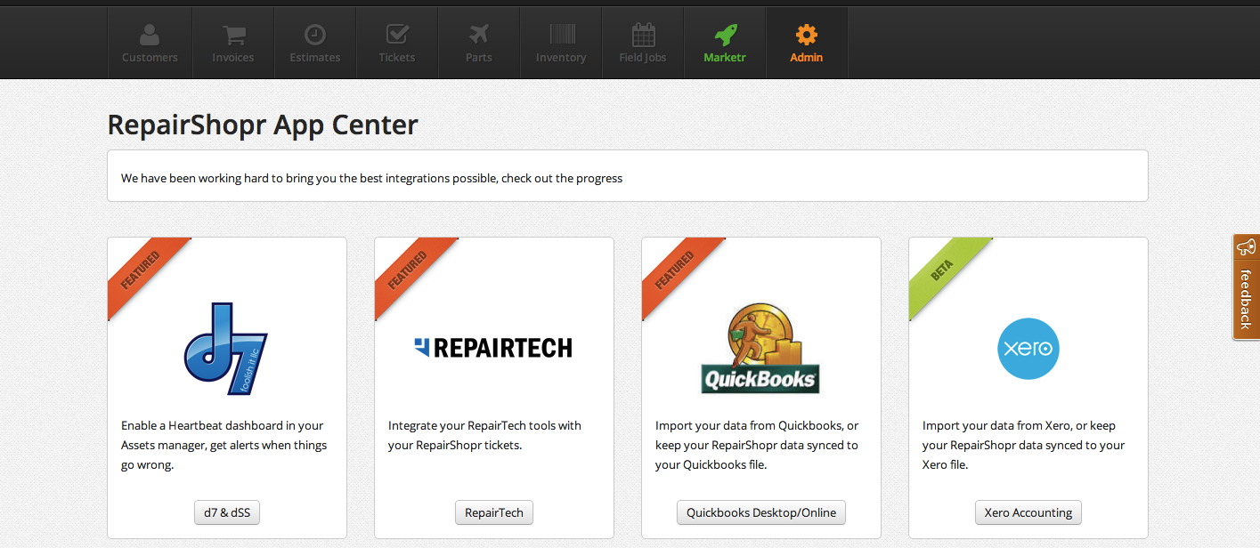Click the Parts airplane icon

(479, 35)
